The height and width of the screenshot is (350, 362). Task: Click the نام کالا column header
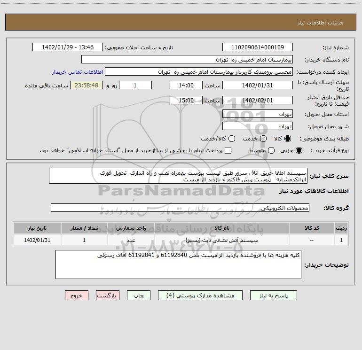[221, 228]
